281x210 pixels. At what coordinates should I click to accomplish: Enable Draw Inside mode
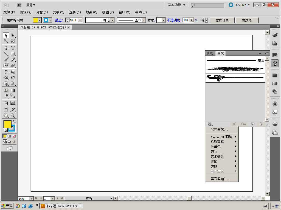click(14, 142)
